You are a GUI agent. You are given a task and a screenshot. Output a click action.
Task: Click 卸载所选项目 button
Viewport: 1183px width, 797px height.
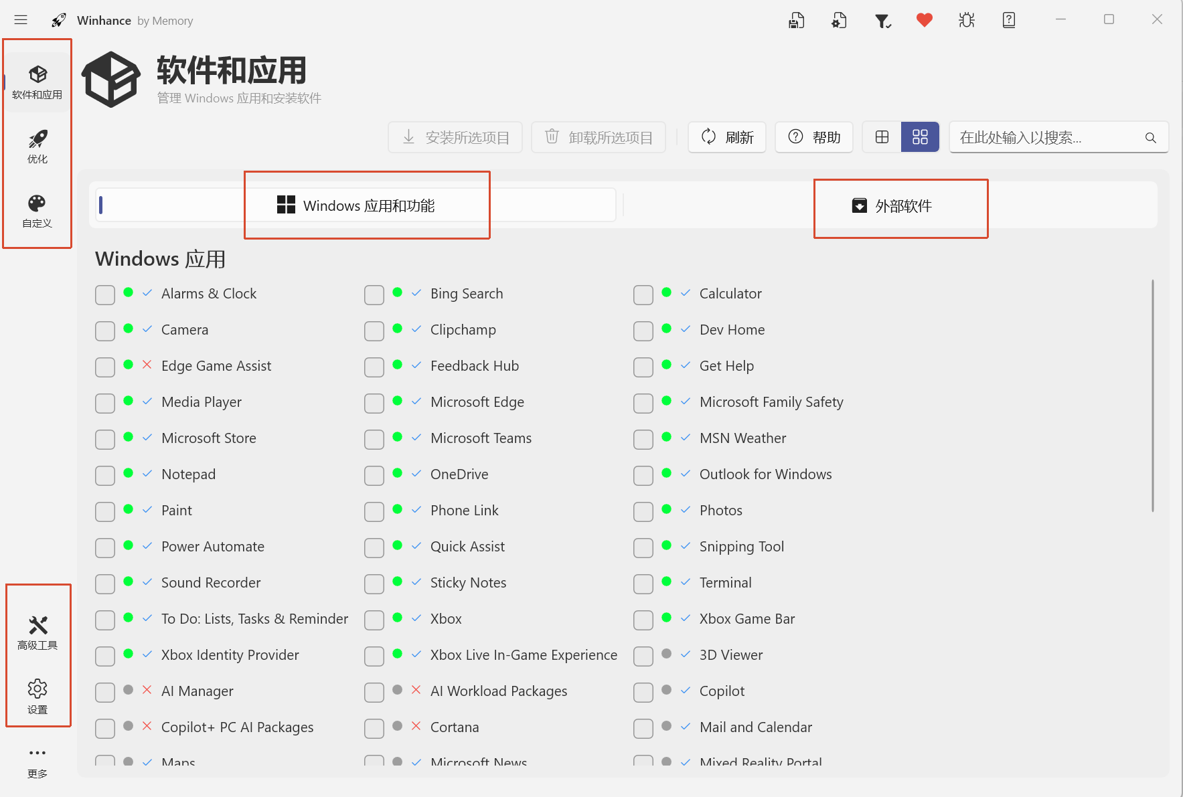[x=599, y=137]
